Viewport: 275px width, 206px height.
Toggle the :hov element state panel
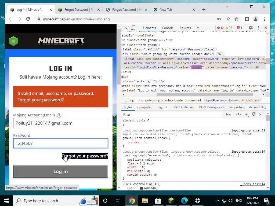[228, 114]
